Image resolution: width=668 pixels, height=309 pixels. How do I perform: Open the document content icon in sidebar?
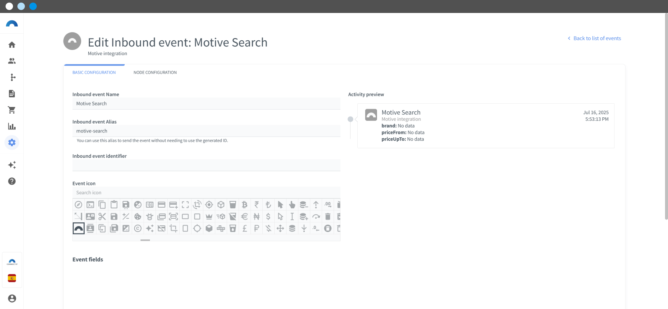(x=12, y=94)
